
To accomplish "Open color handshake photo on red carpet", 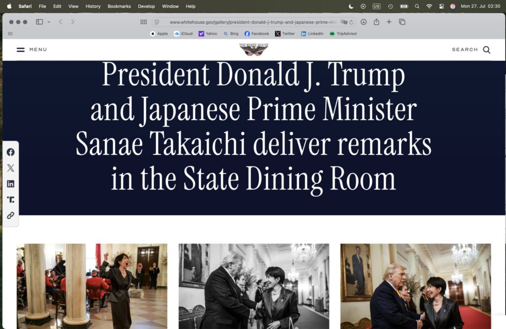I will pos(416,286).
